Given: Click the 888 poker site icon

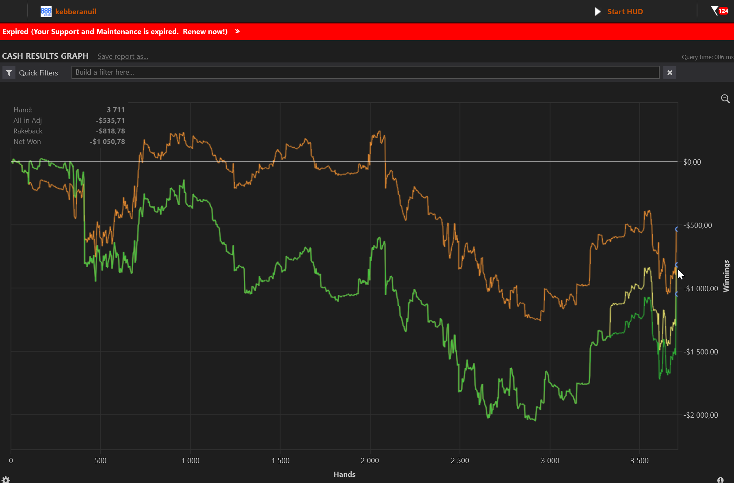Looking at the screenshot, I should [x=46, y=11].
